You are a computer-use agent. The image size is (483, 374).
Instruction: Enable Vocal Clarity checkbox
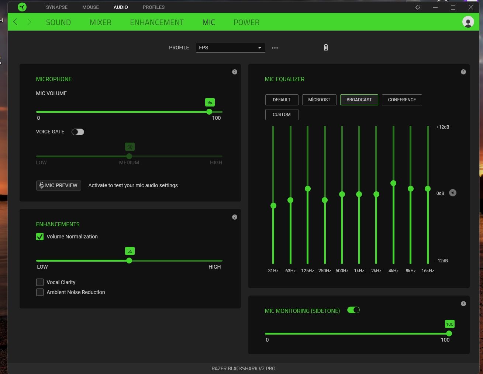point(40,282)
